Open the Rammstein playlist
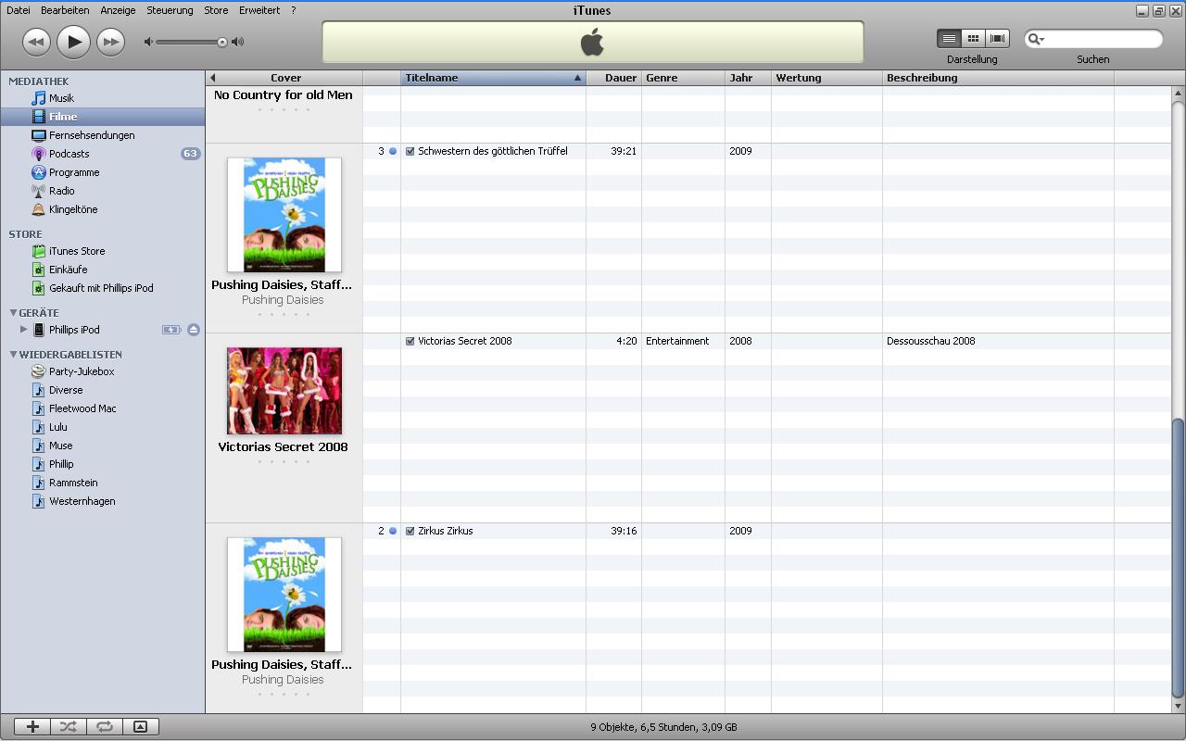1186x741 pixels. point(102,483)
